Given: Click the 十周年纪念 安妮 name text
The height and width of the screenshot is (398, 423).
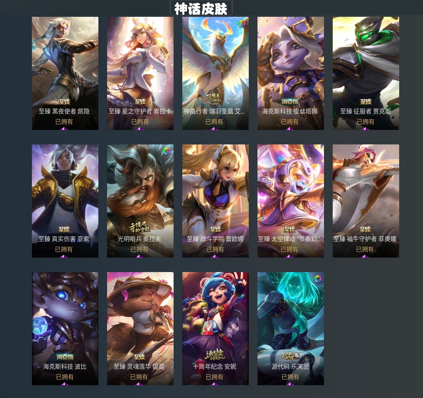Looking at the screenshot, I should tap(215, 366).
